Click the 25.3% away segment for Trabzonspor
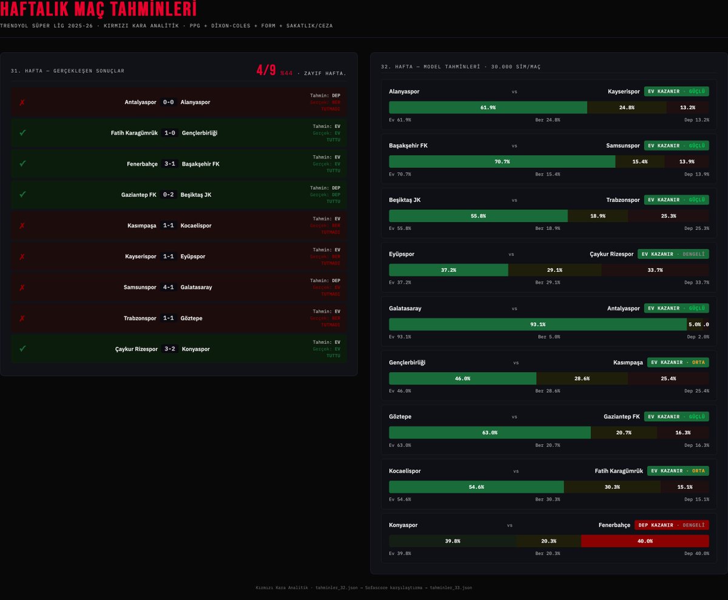Image resolution: width=728 pixels, height=600 pixels. [668, 216]
